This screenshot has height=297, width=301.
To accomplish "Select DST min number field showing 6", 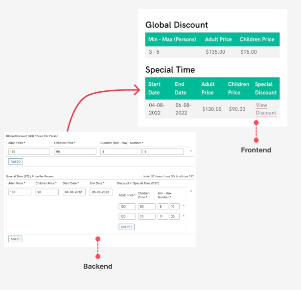I will click(x=163, y=206).
